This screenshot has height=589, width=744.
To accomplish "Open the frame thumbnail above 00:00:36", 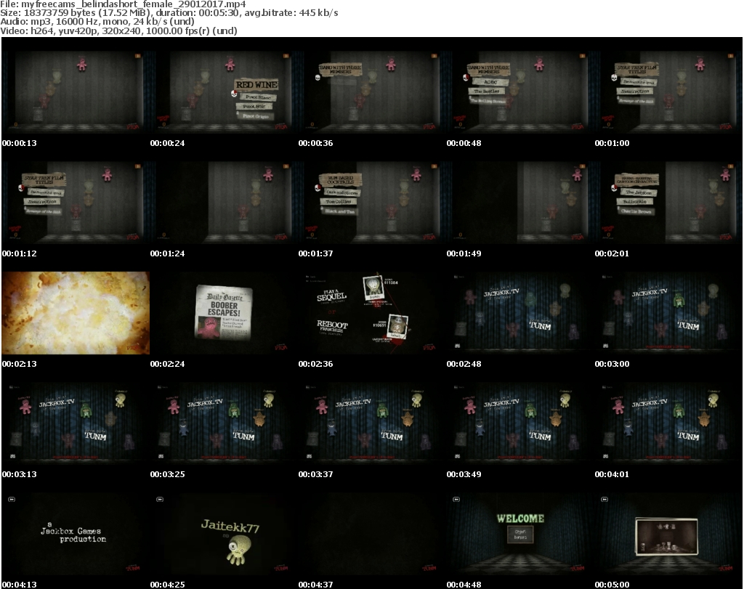I will pos(372,92).
